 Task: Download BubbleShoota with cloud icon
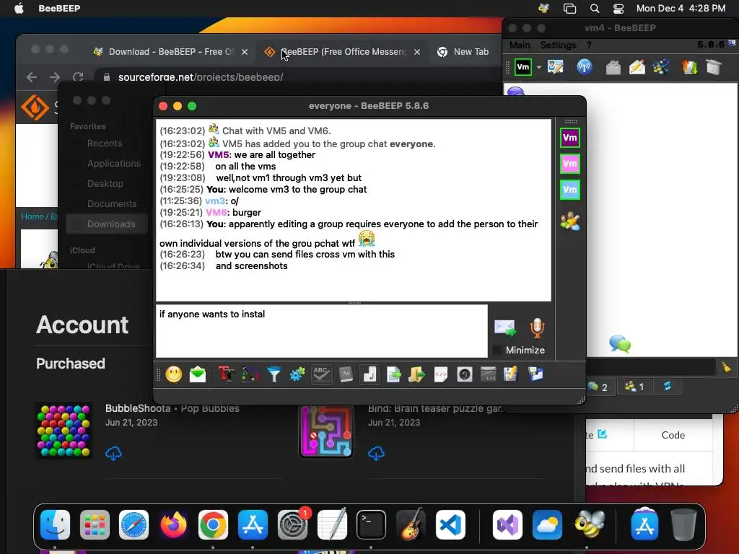coord(113,453)
